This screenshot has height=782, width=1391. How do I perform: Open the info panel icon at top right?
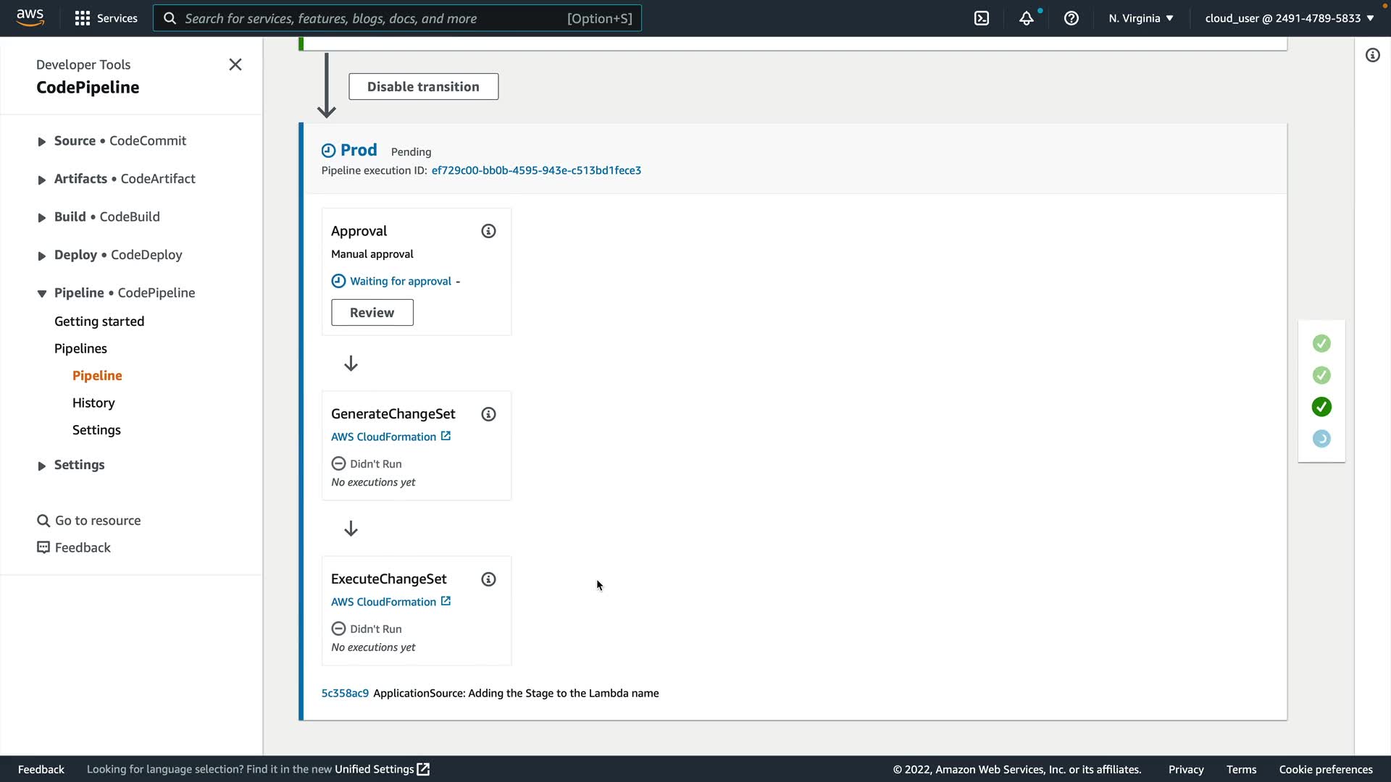pos(1372,55)
